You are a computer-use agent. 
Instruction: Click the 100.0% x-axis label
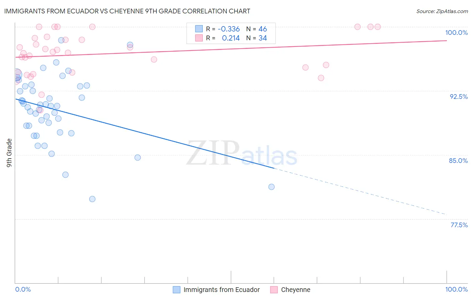point(456,289)
